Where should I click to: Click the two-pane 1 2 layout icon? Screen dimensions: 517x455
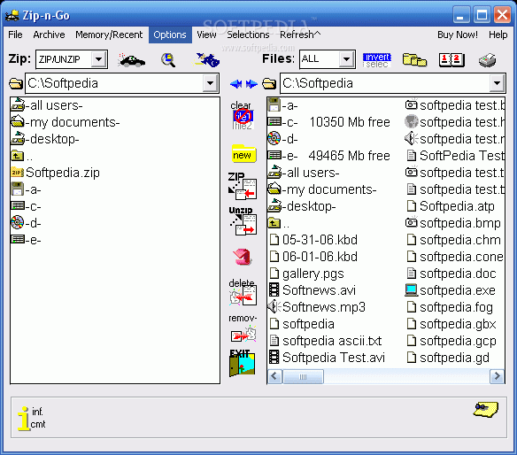451,60
